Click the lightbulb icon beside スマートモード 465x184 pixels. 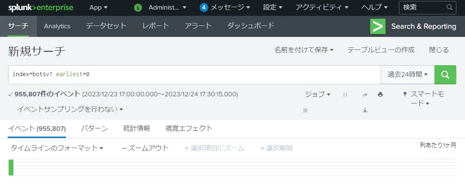click(x=405, y=94)
